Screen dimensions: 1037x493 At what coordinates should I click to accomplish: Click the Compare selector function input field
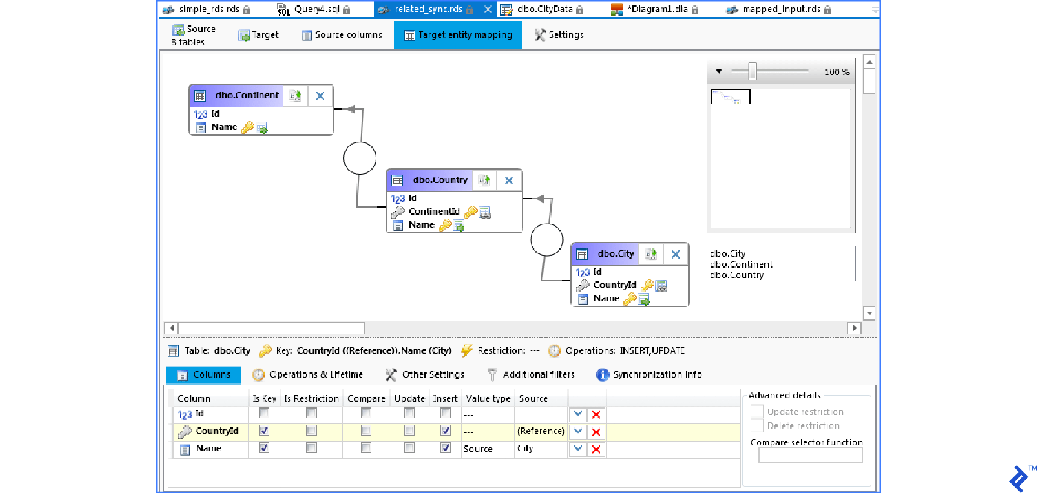click(x=810, y=456)
